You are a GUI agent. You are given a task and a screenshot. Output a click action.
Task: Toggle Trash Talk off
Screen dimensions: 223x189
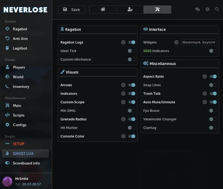(213, 93)
